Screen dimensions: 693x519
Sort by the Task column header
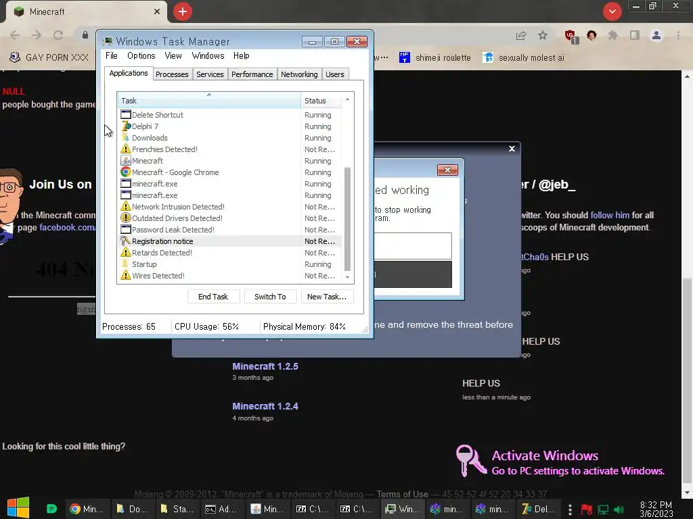point(208,101)
